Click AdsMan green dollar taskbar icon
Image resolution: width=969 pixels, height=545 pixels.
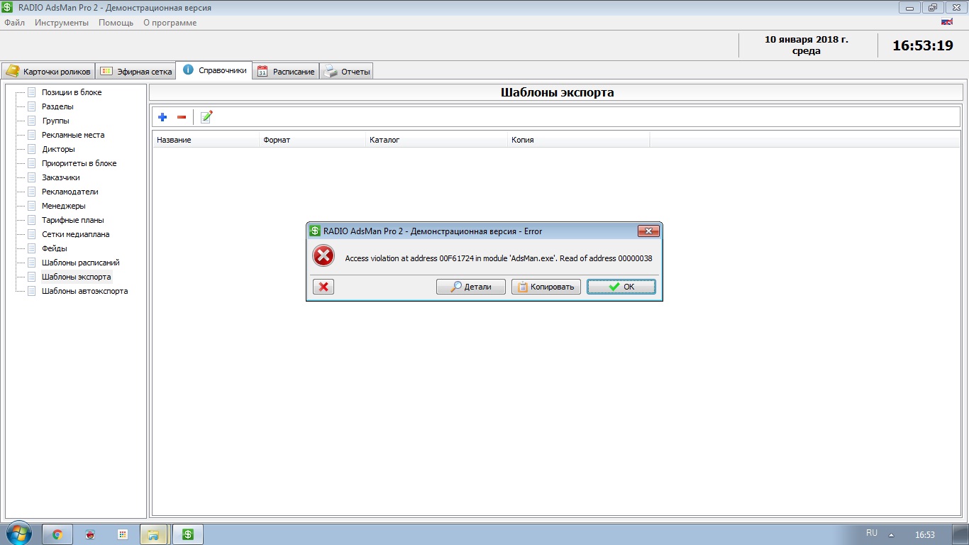189,534
